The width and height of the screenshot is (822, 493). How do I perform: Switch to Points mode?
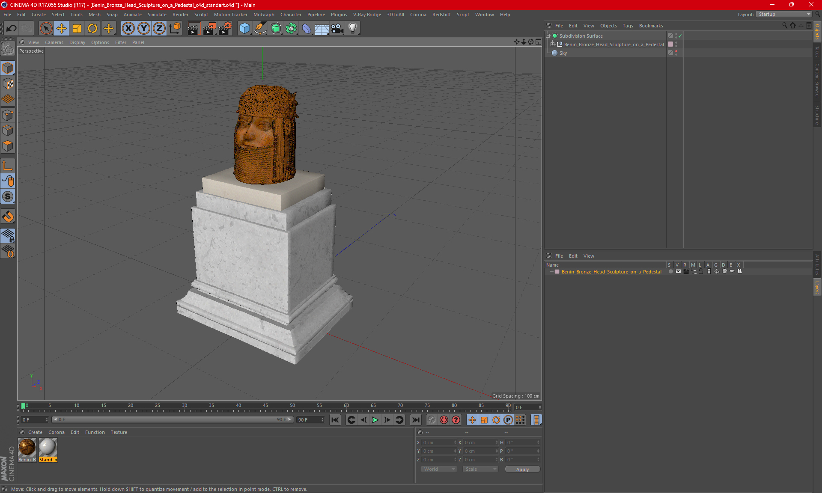coord(8,115)
